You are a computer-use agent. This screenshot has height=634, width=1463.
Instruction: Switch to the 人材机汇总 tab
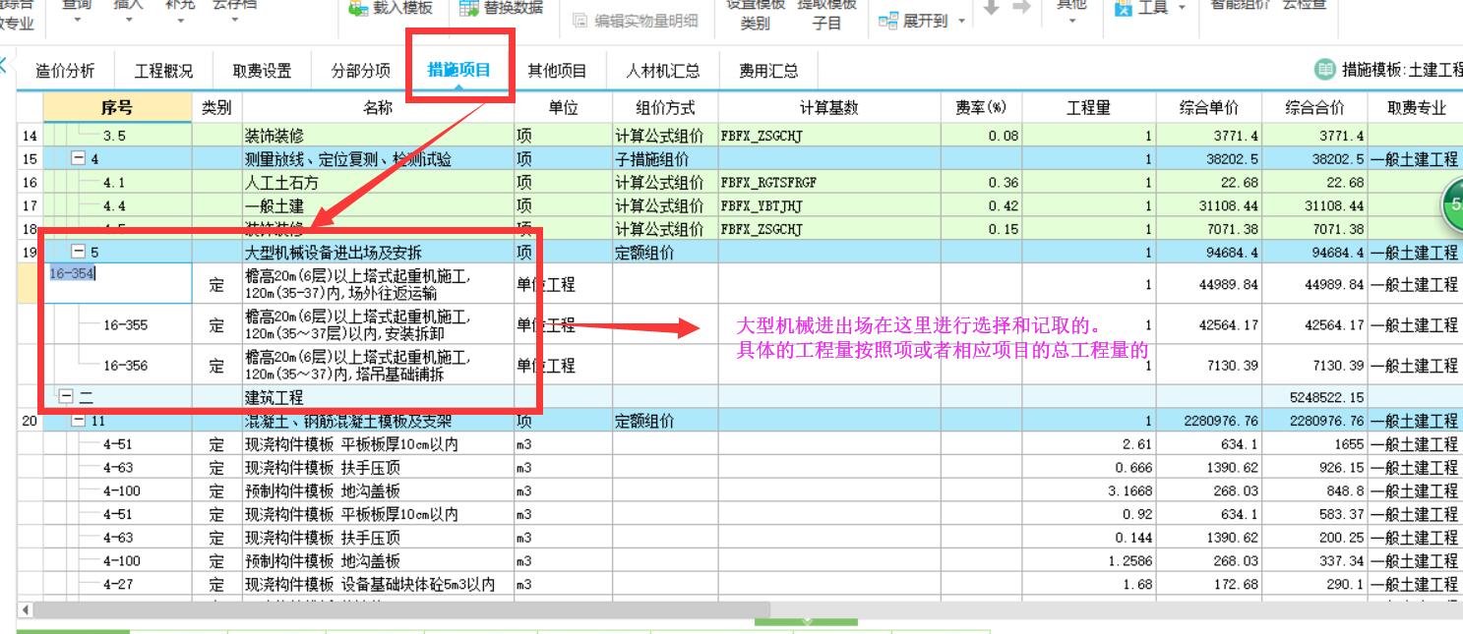tap(664, 71)
